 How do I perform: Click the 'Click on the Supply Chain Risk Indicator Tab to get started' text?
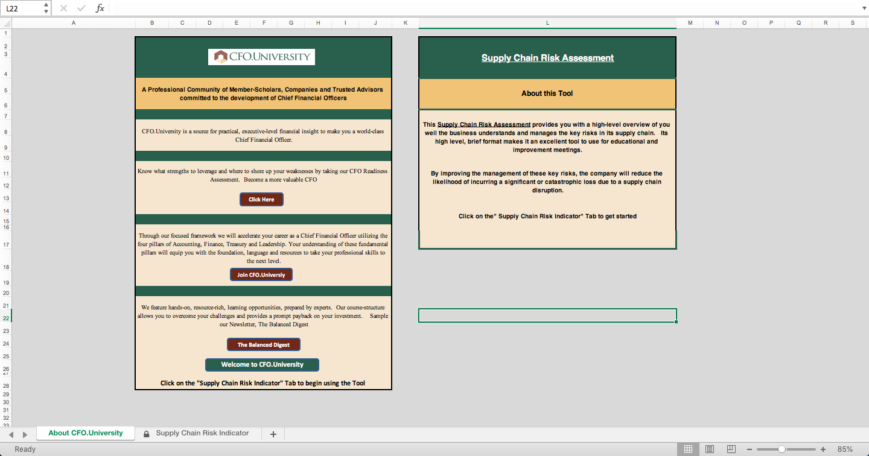coord(547,216)
